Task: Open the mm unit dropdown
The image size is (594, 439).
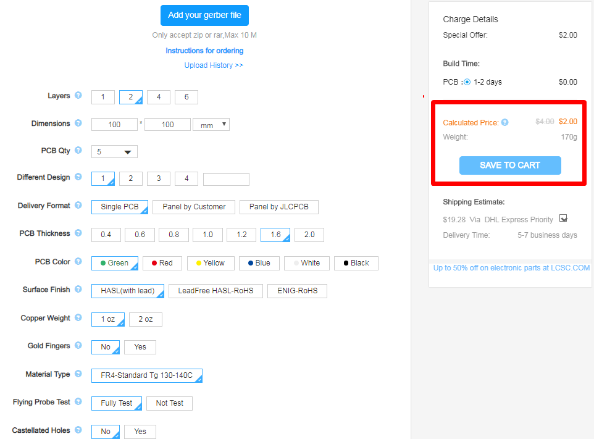Action: click(211, 125)
